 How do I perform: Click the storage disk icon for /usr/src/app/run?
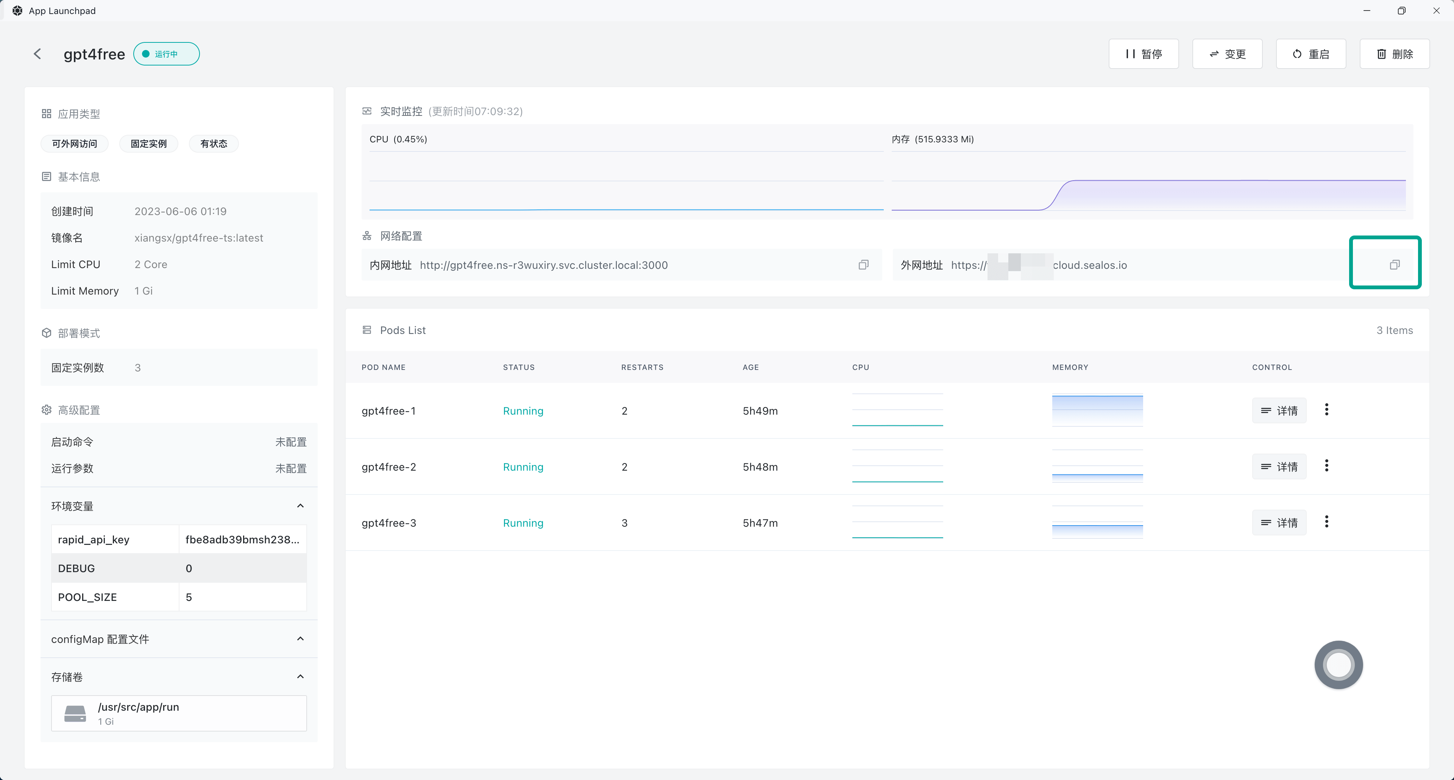[75, 713]
